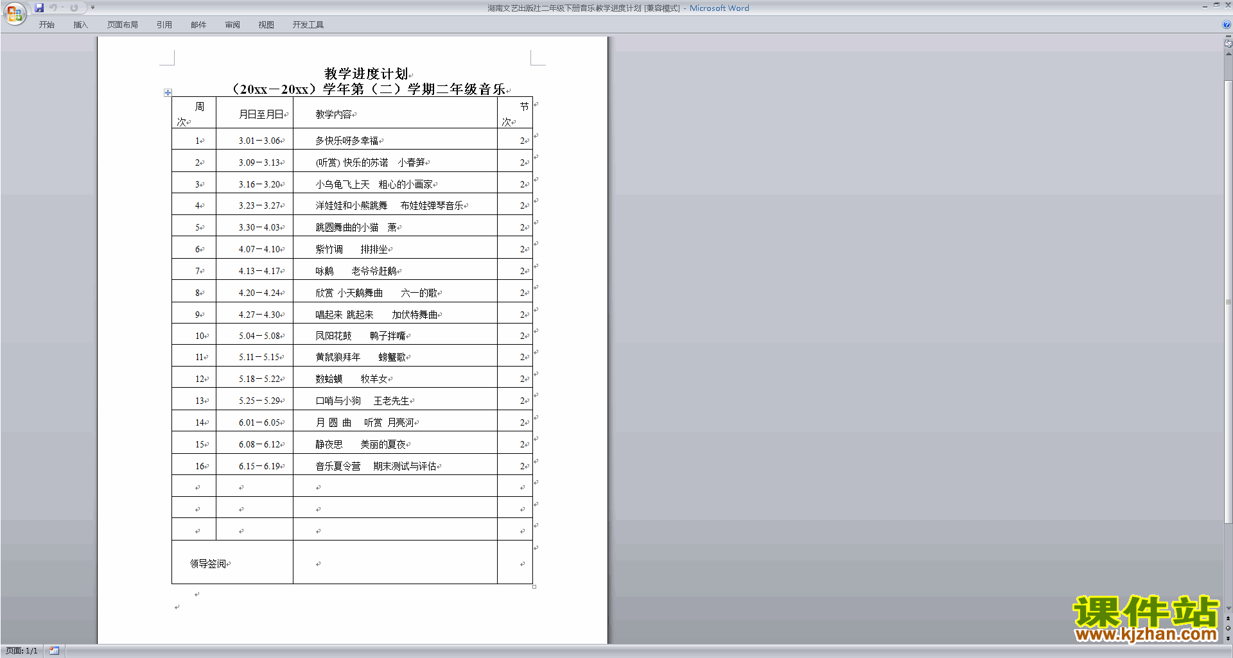Click the split bar handle above the ruler button
The width and height of the screenshot is (1233, 658).
click(1228, 37)
